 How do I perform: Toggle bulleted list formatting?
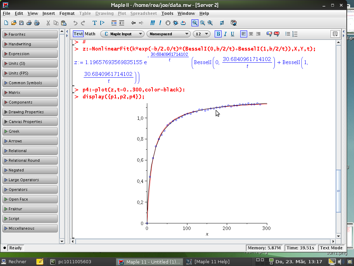click(288, 34)
